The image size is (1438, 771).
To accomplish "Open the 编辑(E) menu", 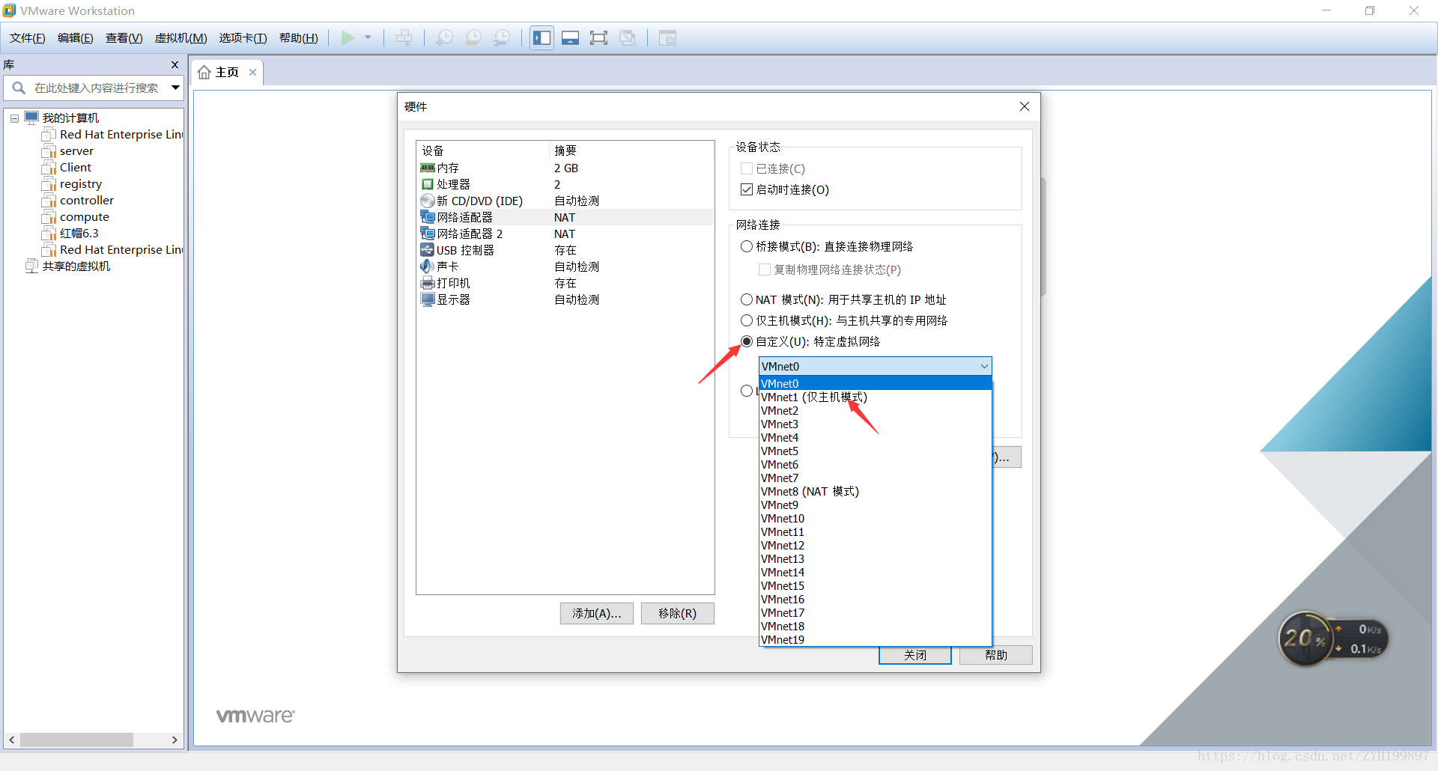I will (x=76, y=38).
